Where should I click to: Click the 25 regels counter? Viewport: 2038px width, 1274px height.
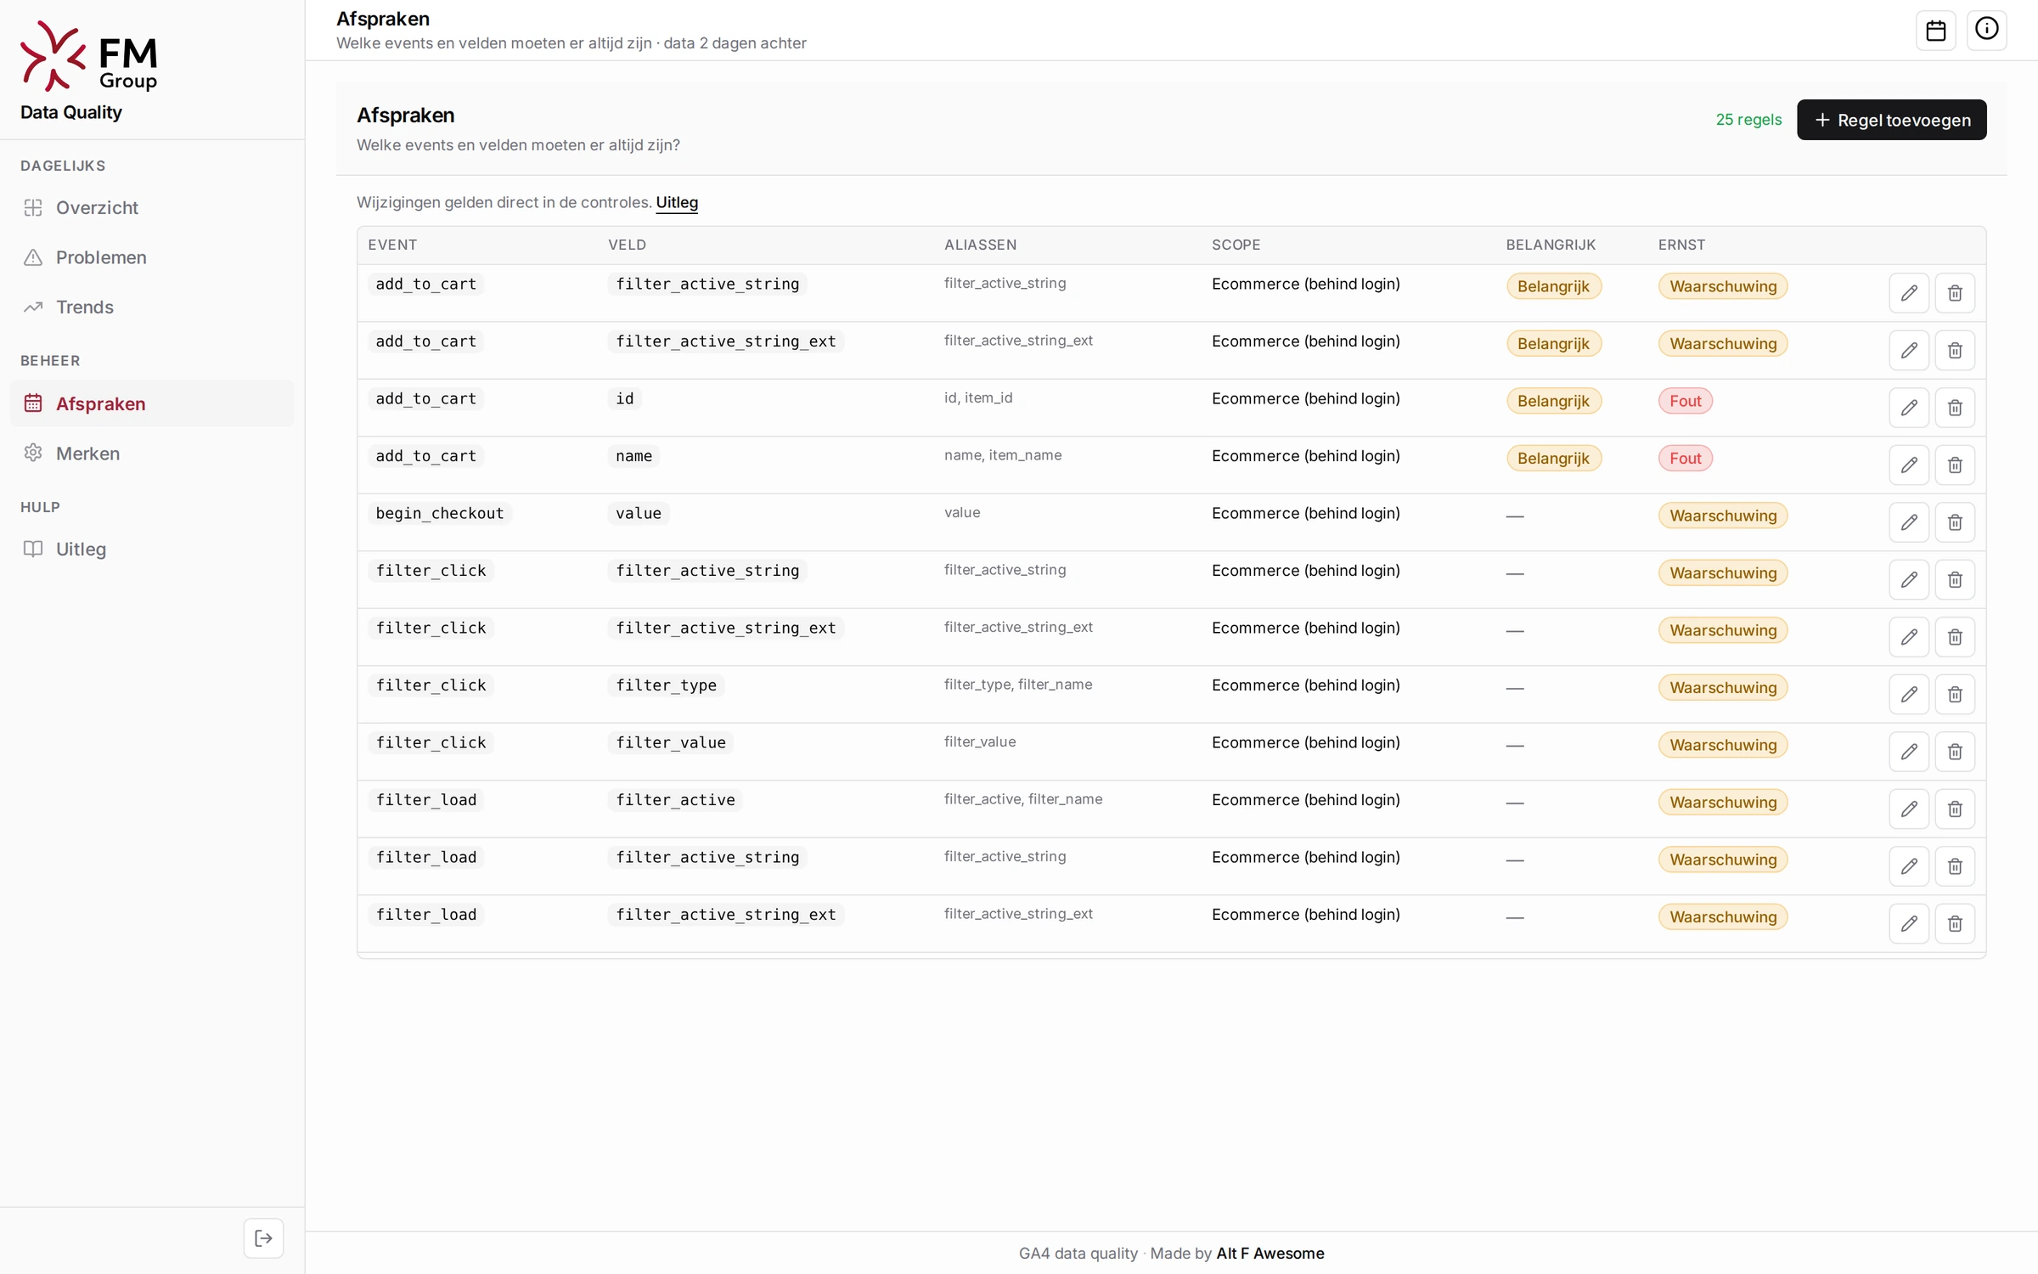(1748, 120)
